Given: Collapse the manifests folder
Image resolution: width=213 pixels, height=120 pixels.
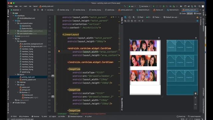Looking at the screenshot, I should pos(13,16).
